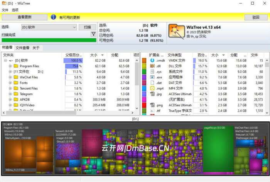Click the folder tree vertical scrollbar

point(137,74)
